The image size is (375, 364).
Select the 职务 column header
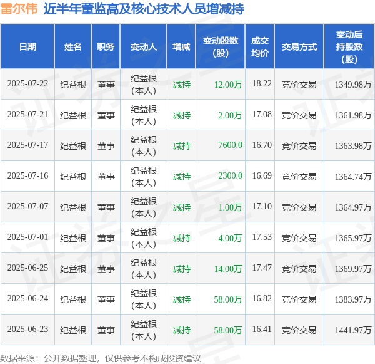pos(106,47)
